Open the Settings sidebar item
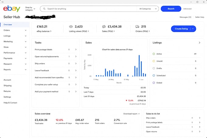This screenshot has height=138, width=207. [x=7, y=97]
